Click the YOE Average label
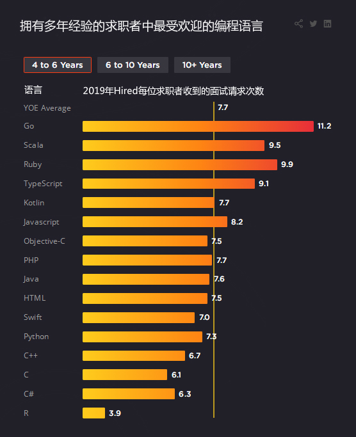356x437 pixels. point(47,108)
